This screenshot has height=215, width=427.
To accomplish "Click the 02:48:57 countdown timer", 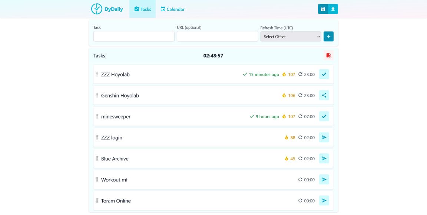I will click(x=213, y=56).
